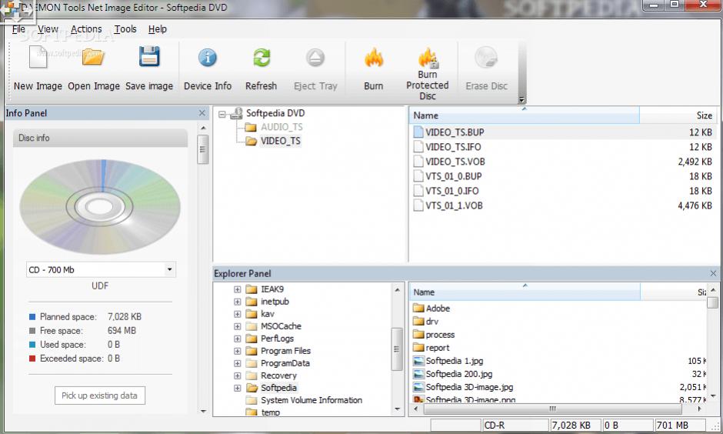
Task: Select Softpedia 1.jpg file
Action: pos(454,361)
